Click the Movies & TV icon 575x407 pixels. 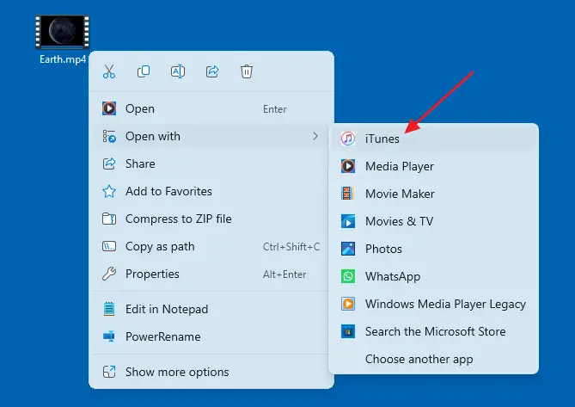click(x=347, y=221)
